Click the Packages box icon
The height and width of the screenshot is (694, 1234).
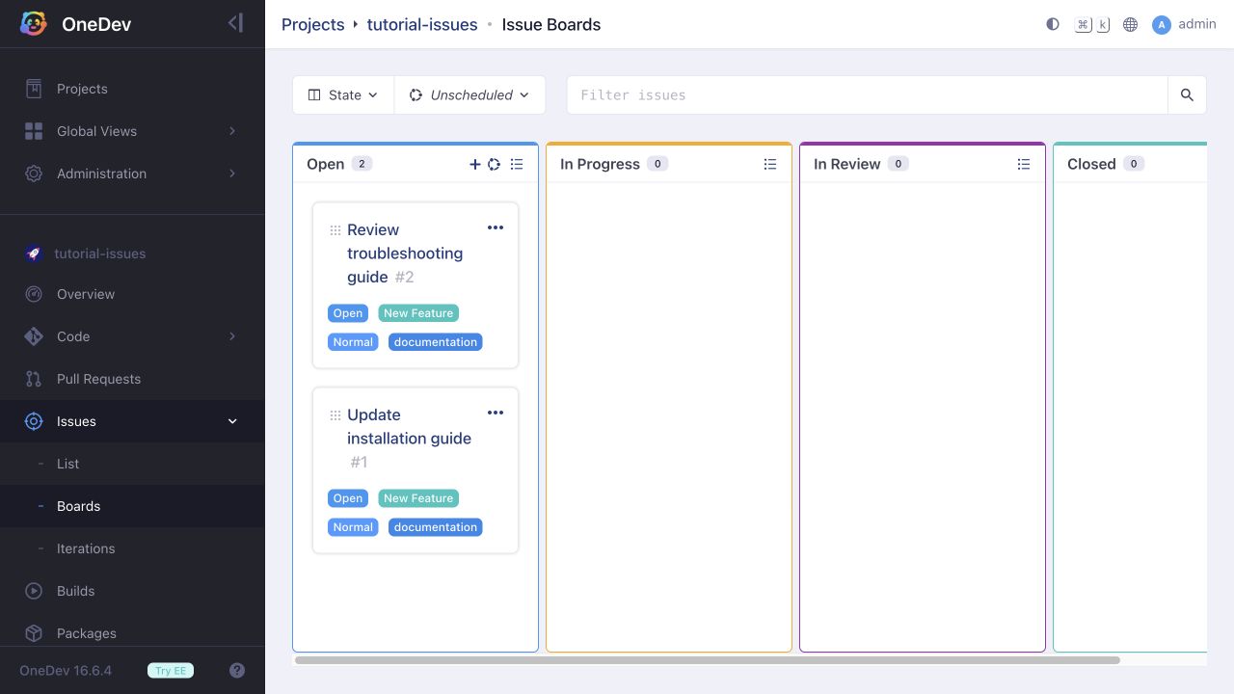pos(34,633)
